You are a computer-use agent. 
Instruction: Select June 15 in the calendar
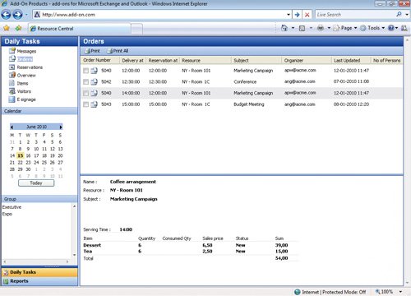pos(21,155)
